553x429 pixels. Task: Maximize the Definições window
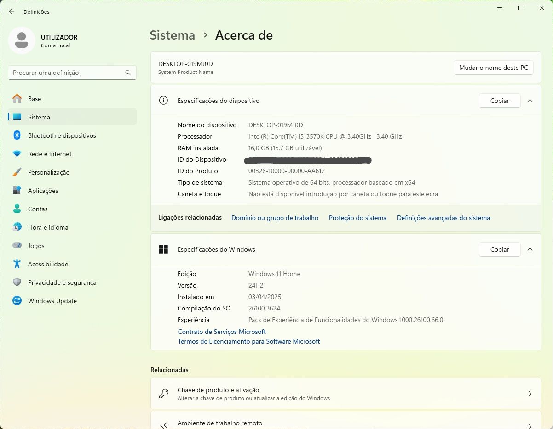point(521,8)
